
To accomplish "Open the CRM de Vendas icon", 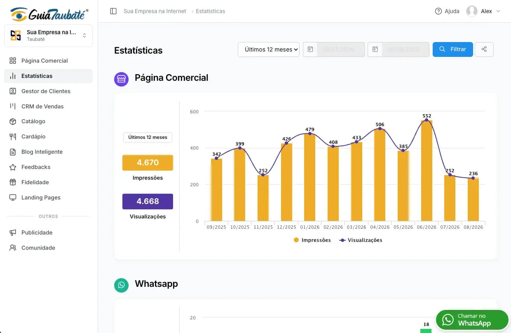I will [x=13, y=106].
